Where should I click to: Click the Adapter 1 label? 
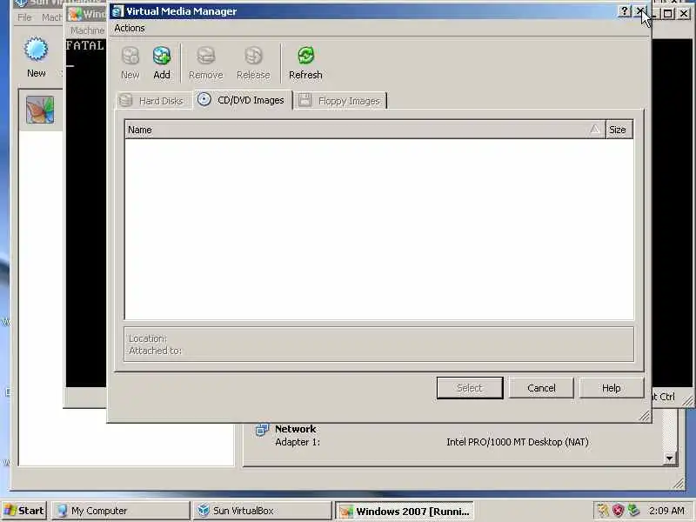298,442
